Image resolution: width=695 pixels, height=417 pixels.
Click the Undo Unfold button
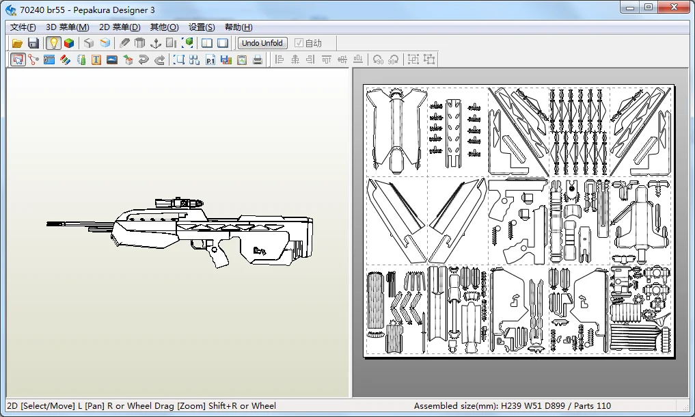click(262, 43)
